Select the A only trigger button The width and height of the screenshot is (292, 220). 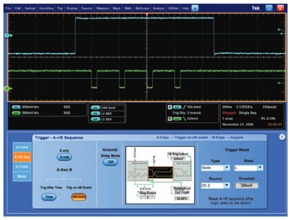65,157
